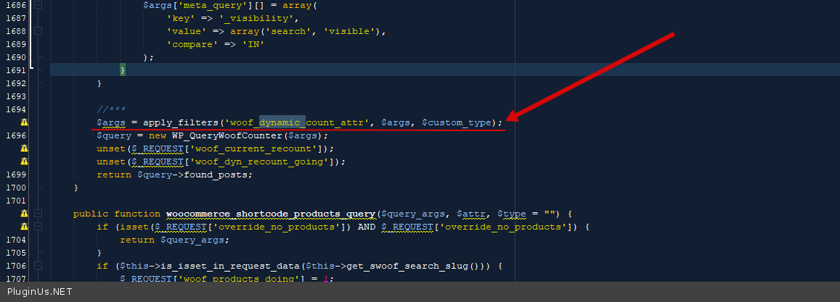This screenshot has height=302, width=840.
Task: Collapse the meta_query array fold at line 1686
Action: [38, 5]
